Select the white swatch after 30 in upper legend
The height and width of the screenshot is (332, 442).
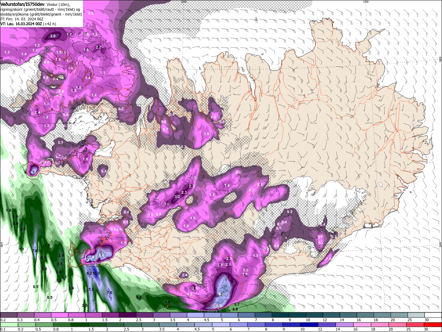(433, 315)
